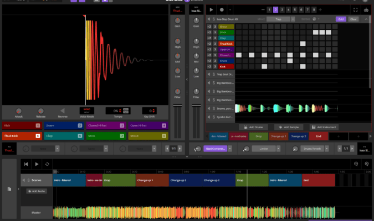Mute the Isaa Slap Drum Kit track
Screen dimensions: 374x221
click(209, 19)
